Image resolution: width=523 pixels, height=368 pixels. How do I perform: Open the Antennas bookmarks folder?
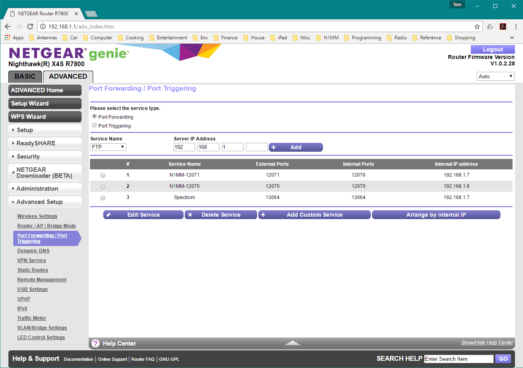click(43, 38)
